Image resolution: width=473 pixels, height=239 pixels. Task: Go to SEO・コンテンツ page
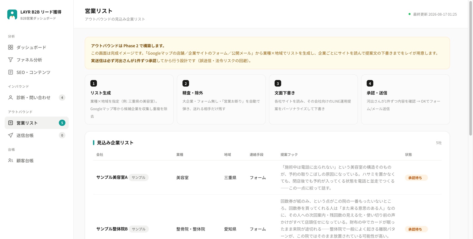tap(37, 72)
